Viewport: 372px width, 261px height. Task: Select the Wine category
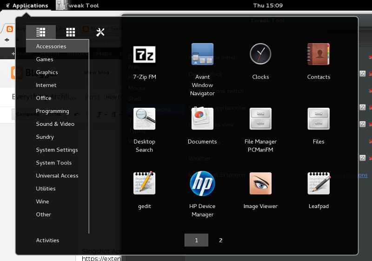pos(42,202)
